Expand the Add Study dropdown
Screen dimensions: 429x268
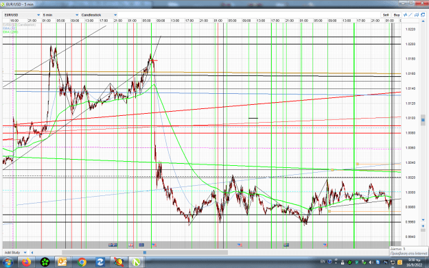[15, 252]
